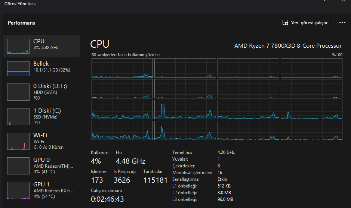Click the Yeni görevi çalıştır button label
This screenshot has width=351, height=208.
tap(309, 23)
